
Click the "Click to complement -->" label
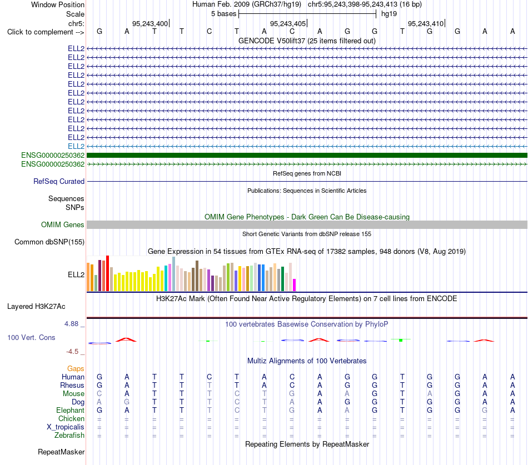tap(46, 32)
